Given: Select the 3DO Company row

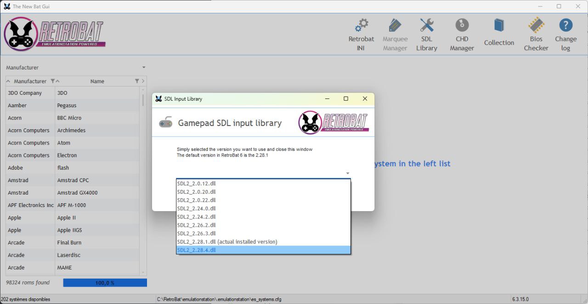Looking at the screenshot, I should coord(73,93).
